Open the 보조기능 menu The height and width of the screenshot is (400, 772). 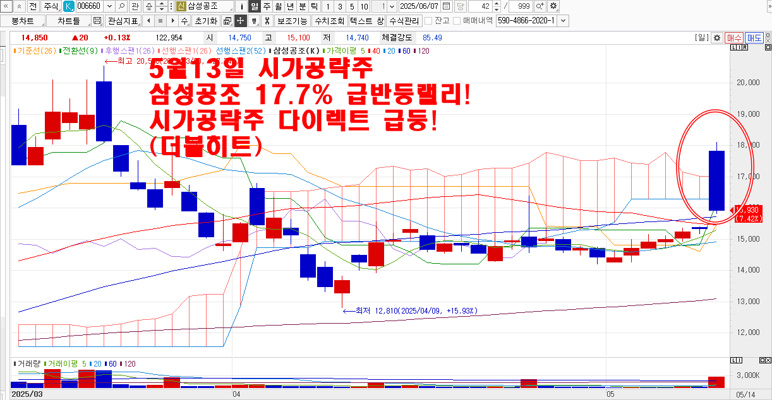(x=293, y=21)
